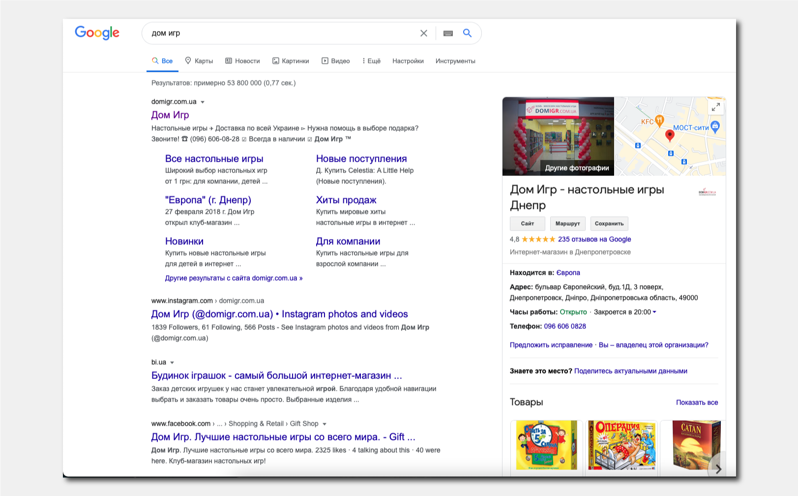Click Вы – владелец этой организации? link
798x496 pixels.
pos(653,345)
